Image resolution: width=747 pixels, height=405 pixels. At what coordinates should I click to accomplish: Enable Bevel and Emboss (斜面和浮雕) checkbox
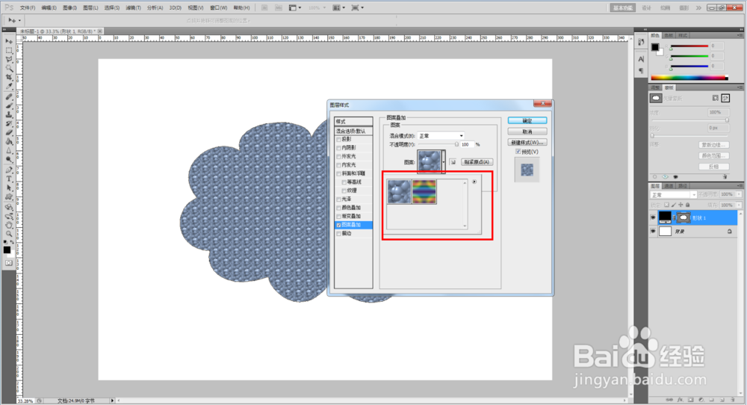point(338,173)
